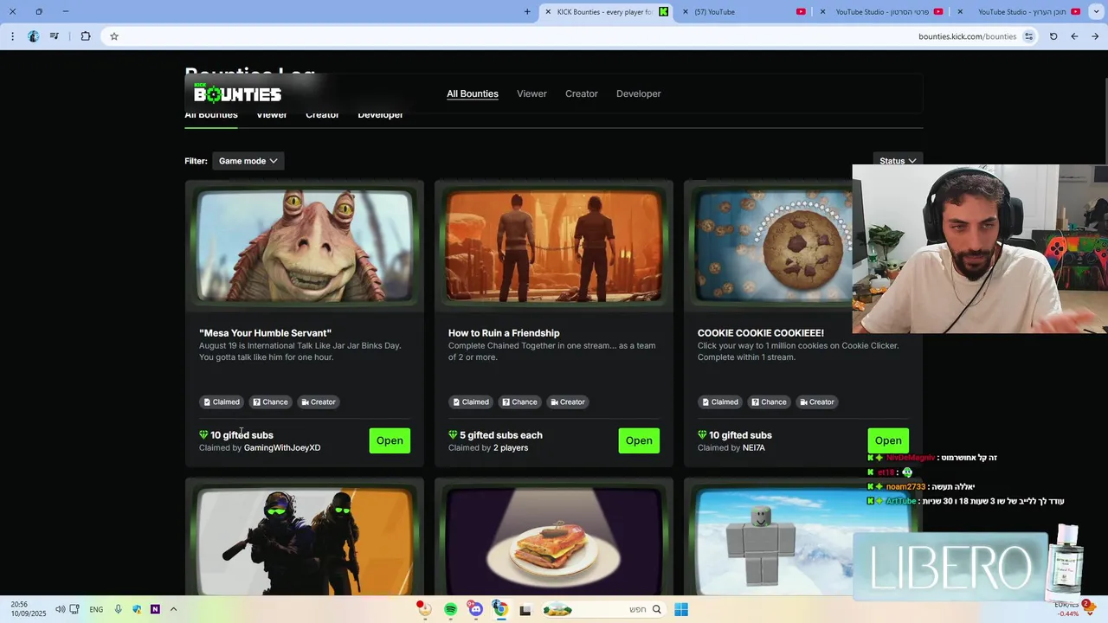Open the media control icon in the toolbar
1108x623 pixels.
click(x=55, y=36)
